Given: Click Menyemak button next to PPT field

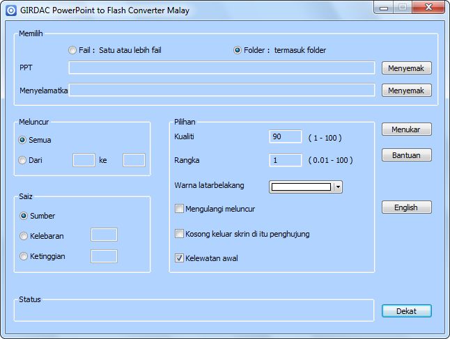Looking at the screenshot, I should (406, 68).
